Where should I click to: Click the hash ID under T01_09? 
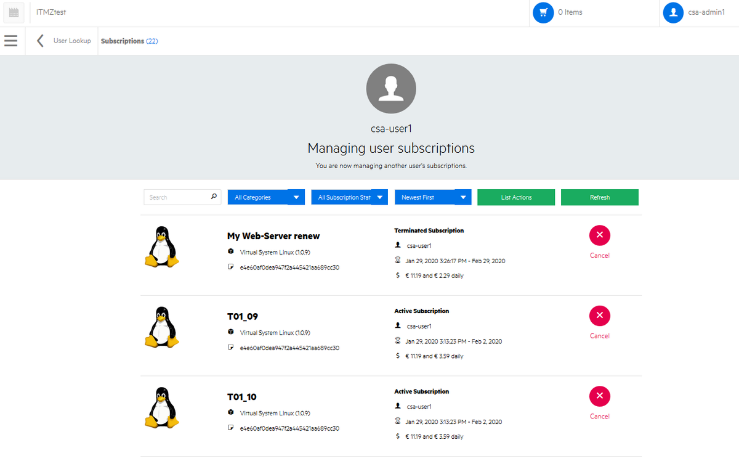[x=289, y=348]
